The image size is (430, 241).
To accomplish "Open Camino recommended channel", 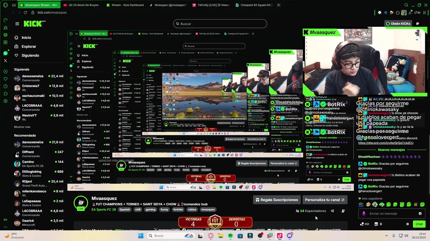I will 39,164.
